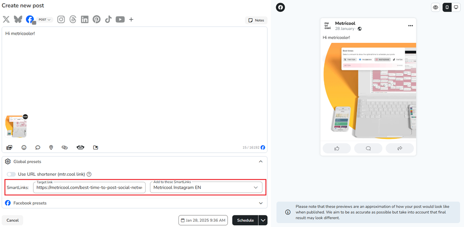The image size is (464, 227).
Task: Click the Cancel button
Action: (x=13, y=220)
